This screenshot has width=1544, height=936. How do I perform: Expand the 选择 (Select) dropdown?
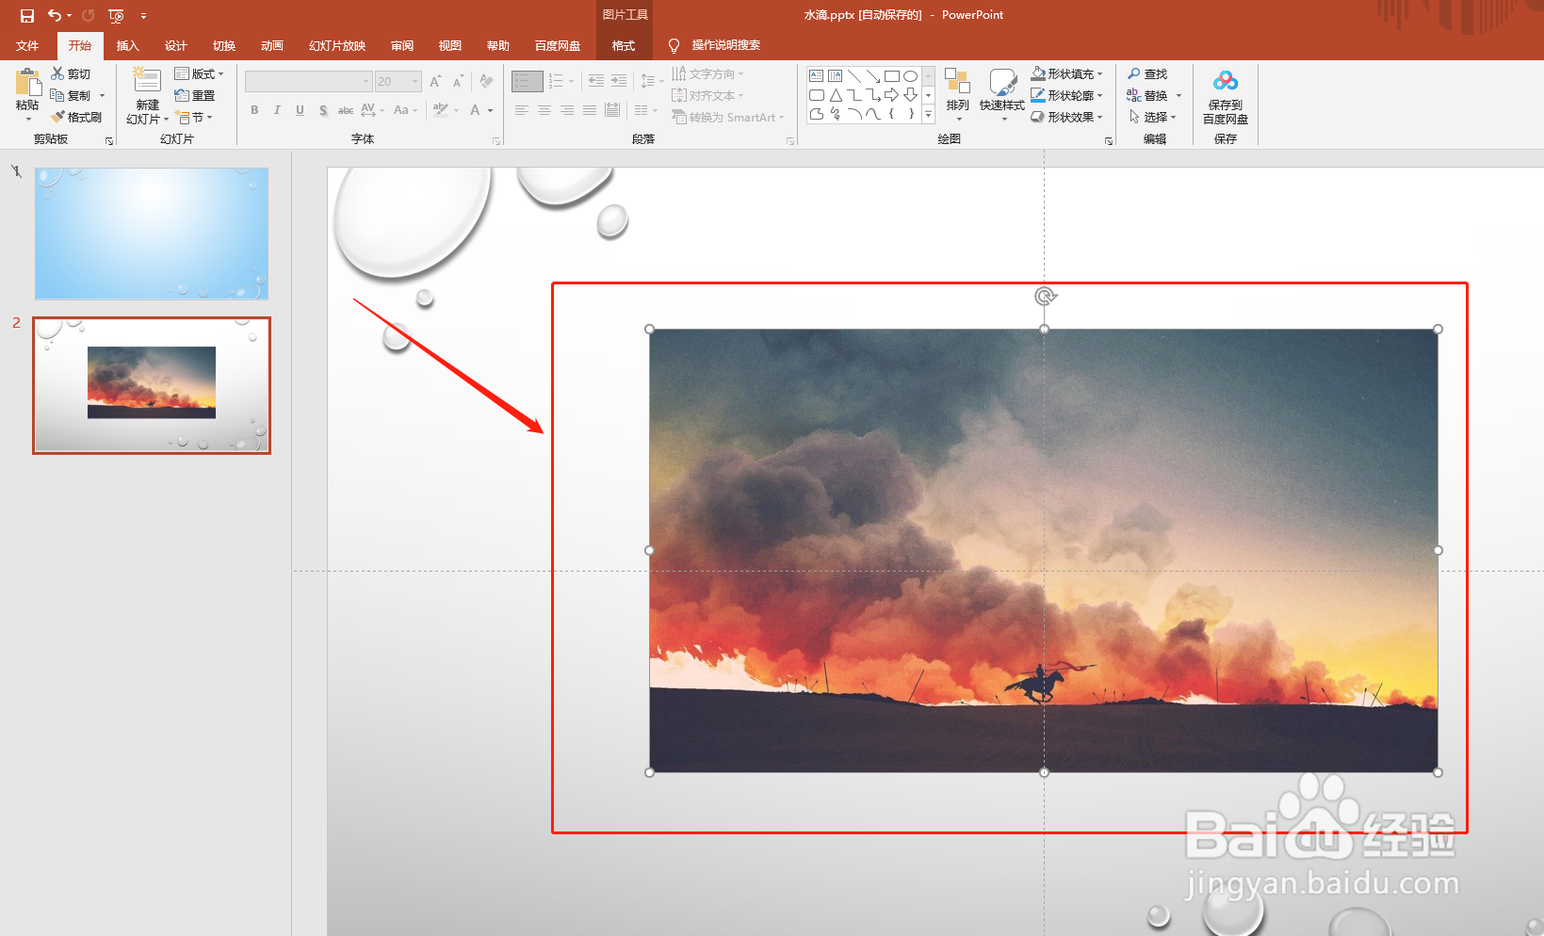pos(1152,117)
